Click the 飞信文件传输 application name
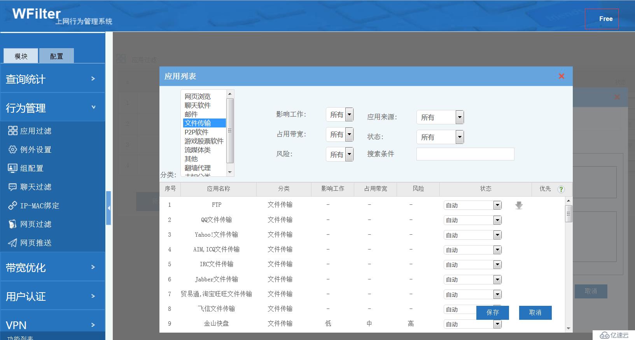635x340 pixels. coord(216,309)
